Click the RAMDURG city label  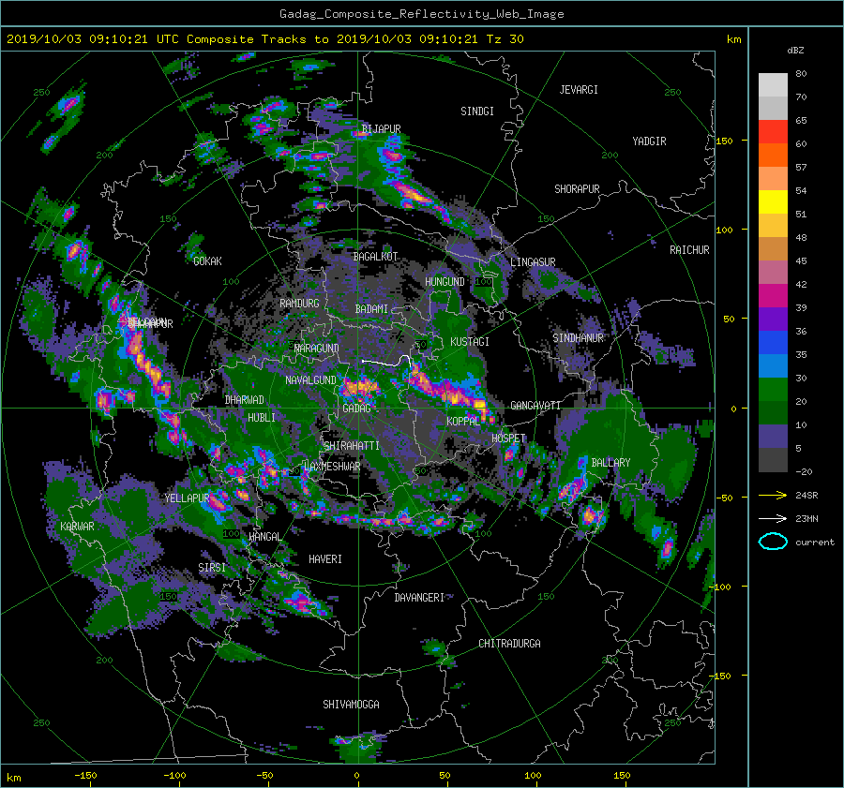click(299, 304)
